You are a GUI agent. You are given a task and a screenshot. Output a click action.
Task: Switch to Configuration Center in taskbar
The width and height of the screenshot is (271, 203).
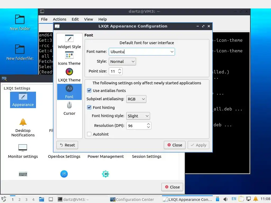point(135,199)
